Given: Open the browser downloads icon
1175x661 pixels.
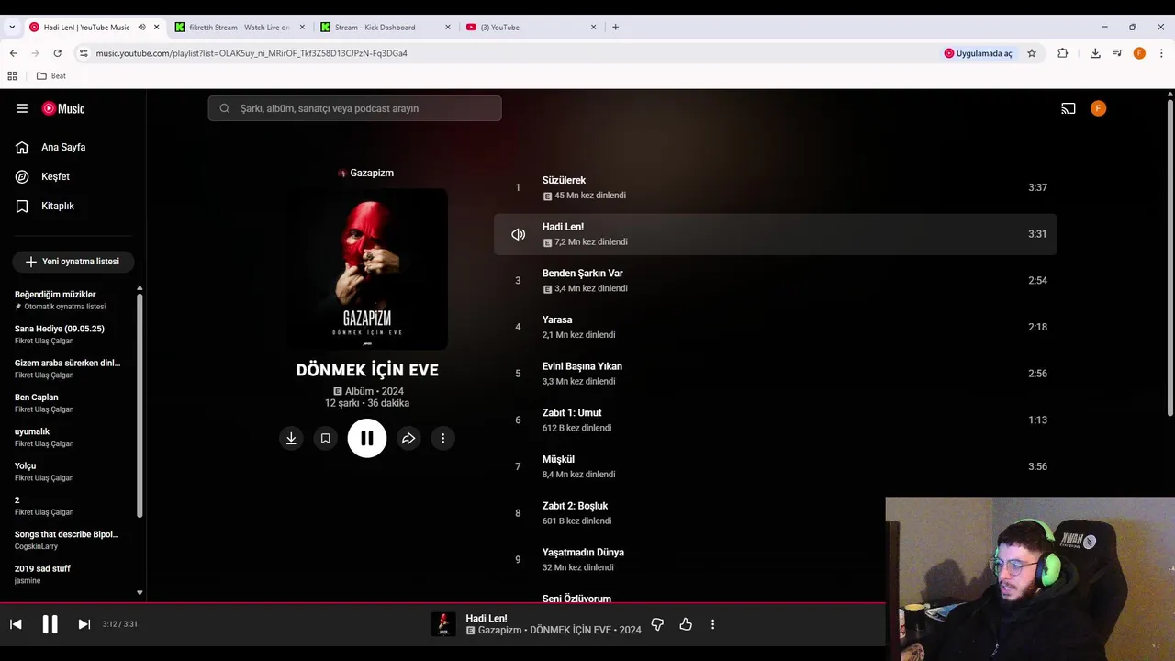Looking at the screenshot, I should tap(1095, 53).
